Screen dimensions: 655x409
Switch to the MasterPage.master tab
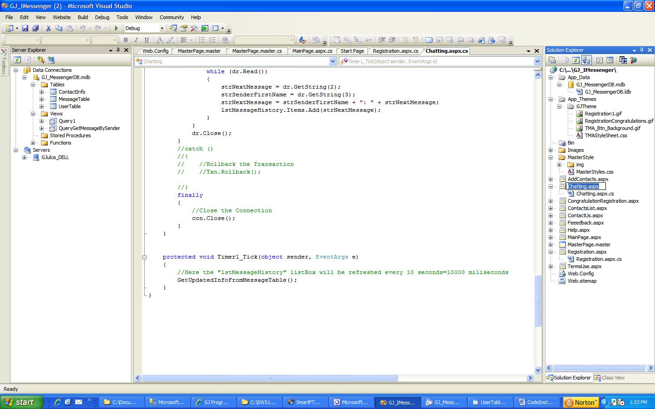tap(199, 51)
